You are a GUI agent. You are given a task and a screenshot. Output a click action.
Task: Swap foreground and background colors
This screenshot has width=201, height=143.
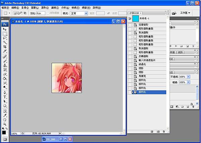(x=7, y=129)
